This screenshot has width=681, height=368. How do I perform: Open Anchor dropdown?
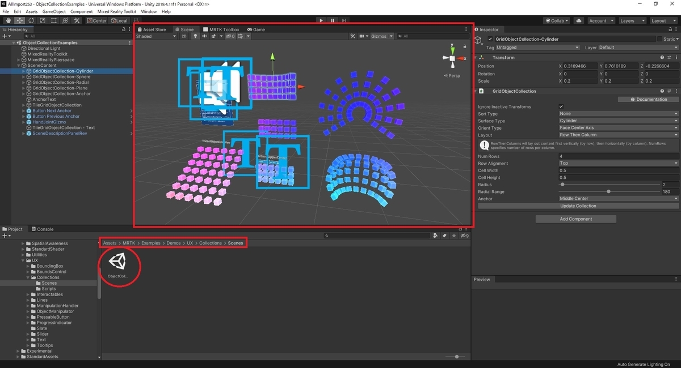[619, 199]
